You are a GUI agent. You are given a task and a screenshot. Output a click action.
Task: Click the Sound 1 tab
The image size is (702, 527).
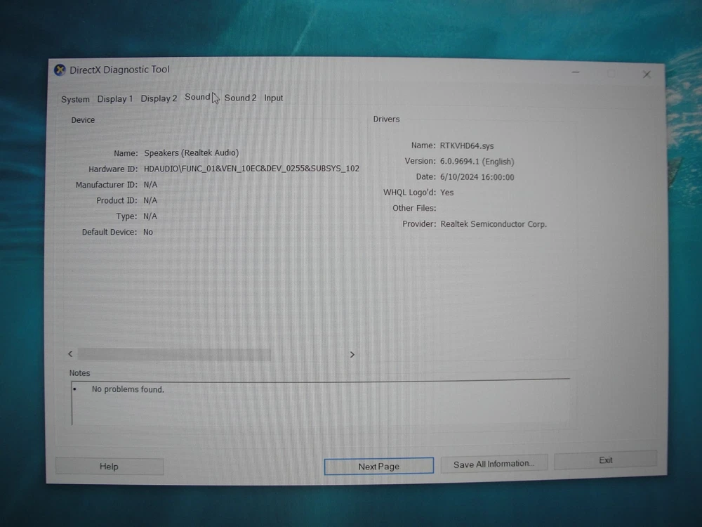click(x=197, y=98)
